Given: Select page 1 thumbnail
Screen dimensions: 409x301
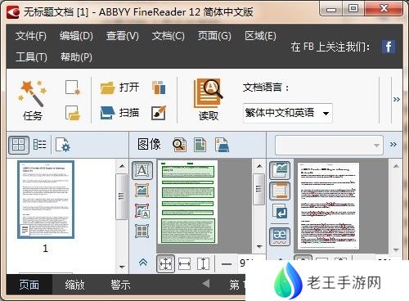Looking at the screenshot, I should tap(46, 200).
